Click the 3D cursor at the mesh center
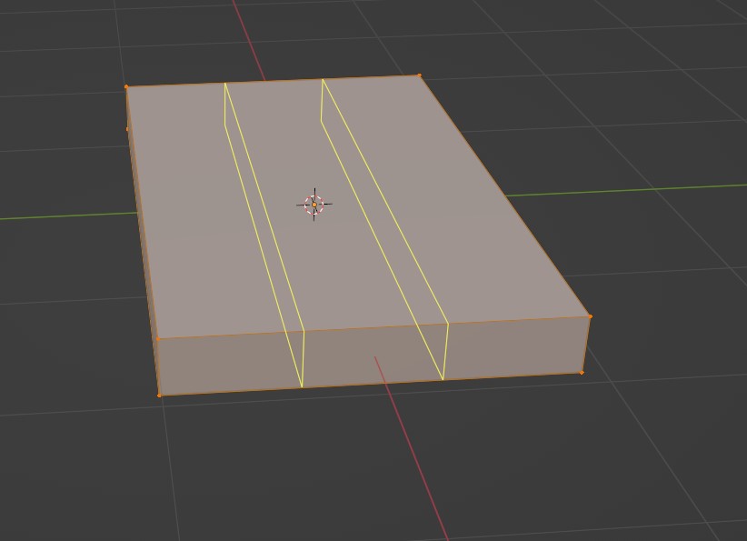This screenshot has height=541, width=747. [314, 205]
